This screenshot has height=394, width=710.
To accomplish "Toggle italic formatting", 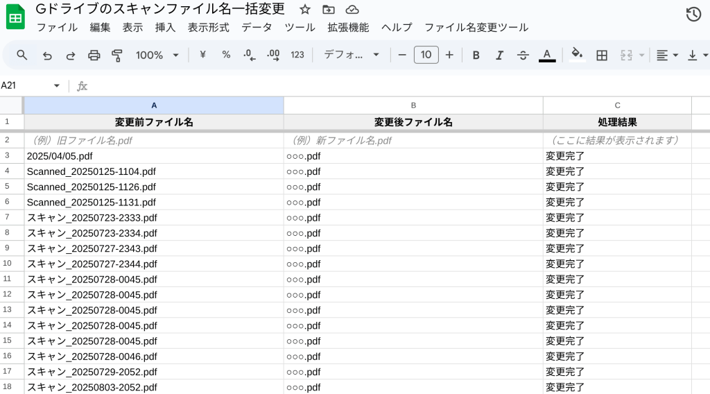I will [499, 55].
